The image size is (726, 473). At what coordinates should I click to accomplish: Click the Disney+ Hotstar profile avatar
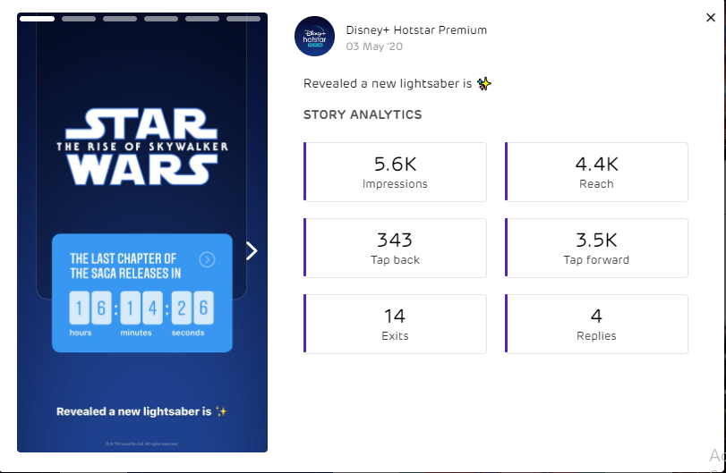coord(314,37)
